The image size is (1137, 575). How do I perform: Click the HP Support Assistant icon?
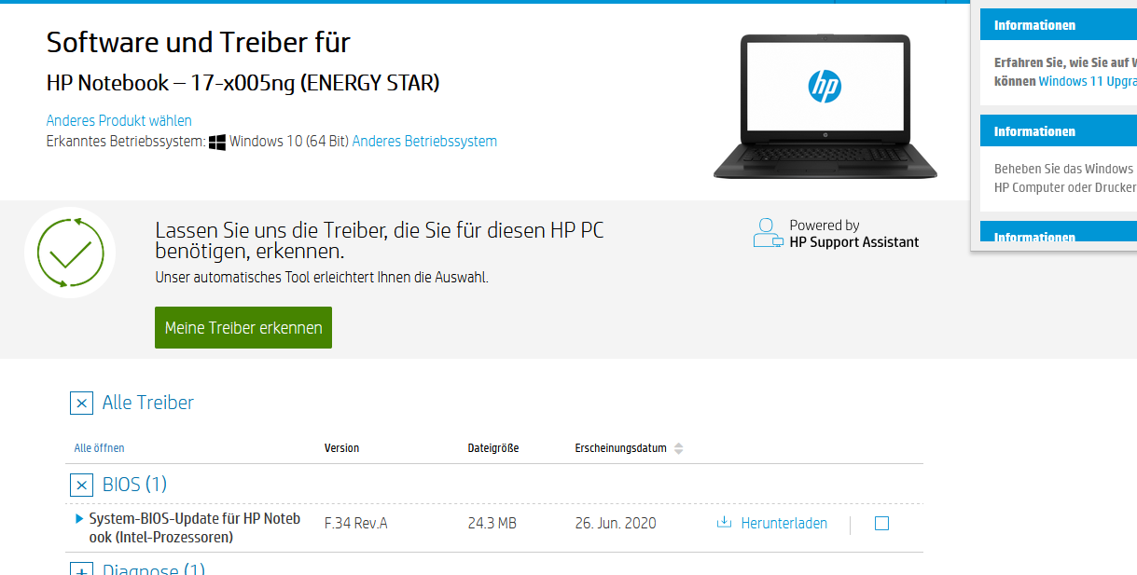[768, 232]
